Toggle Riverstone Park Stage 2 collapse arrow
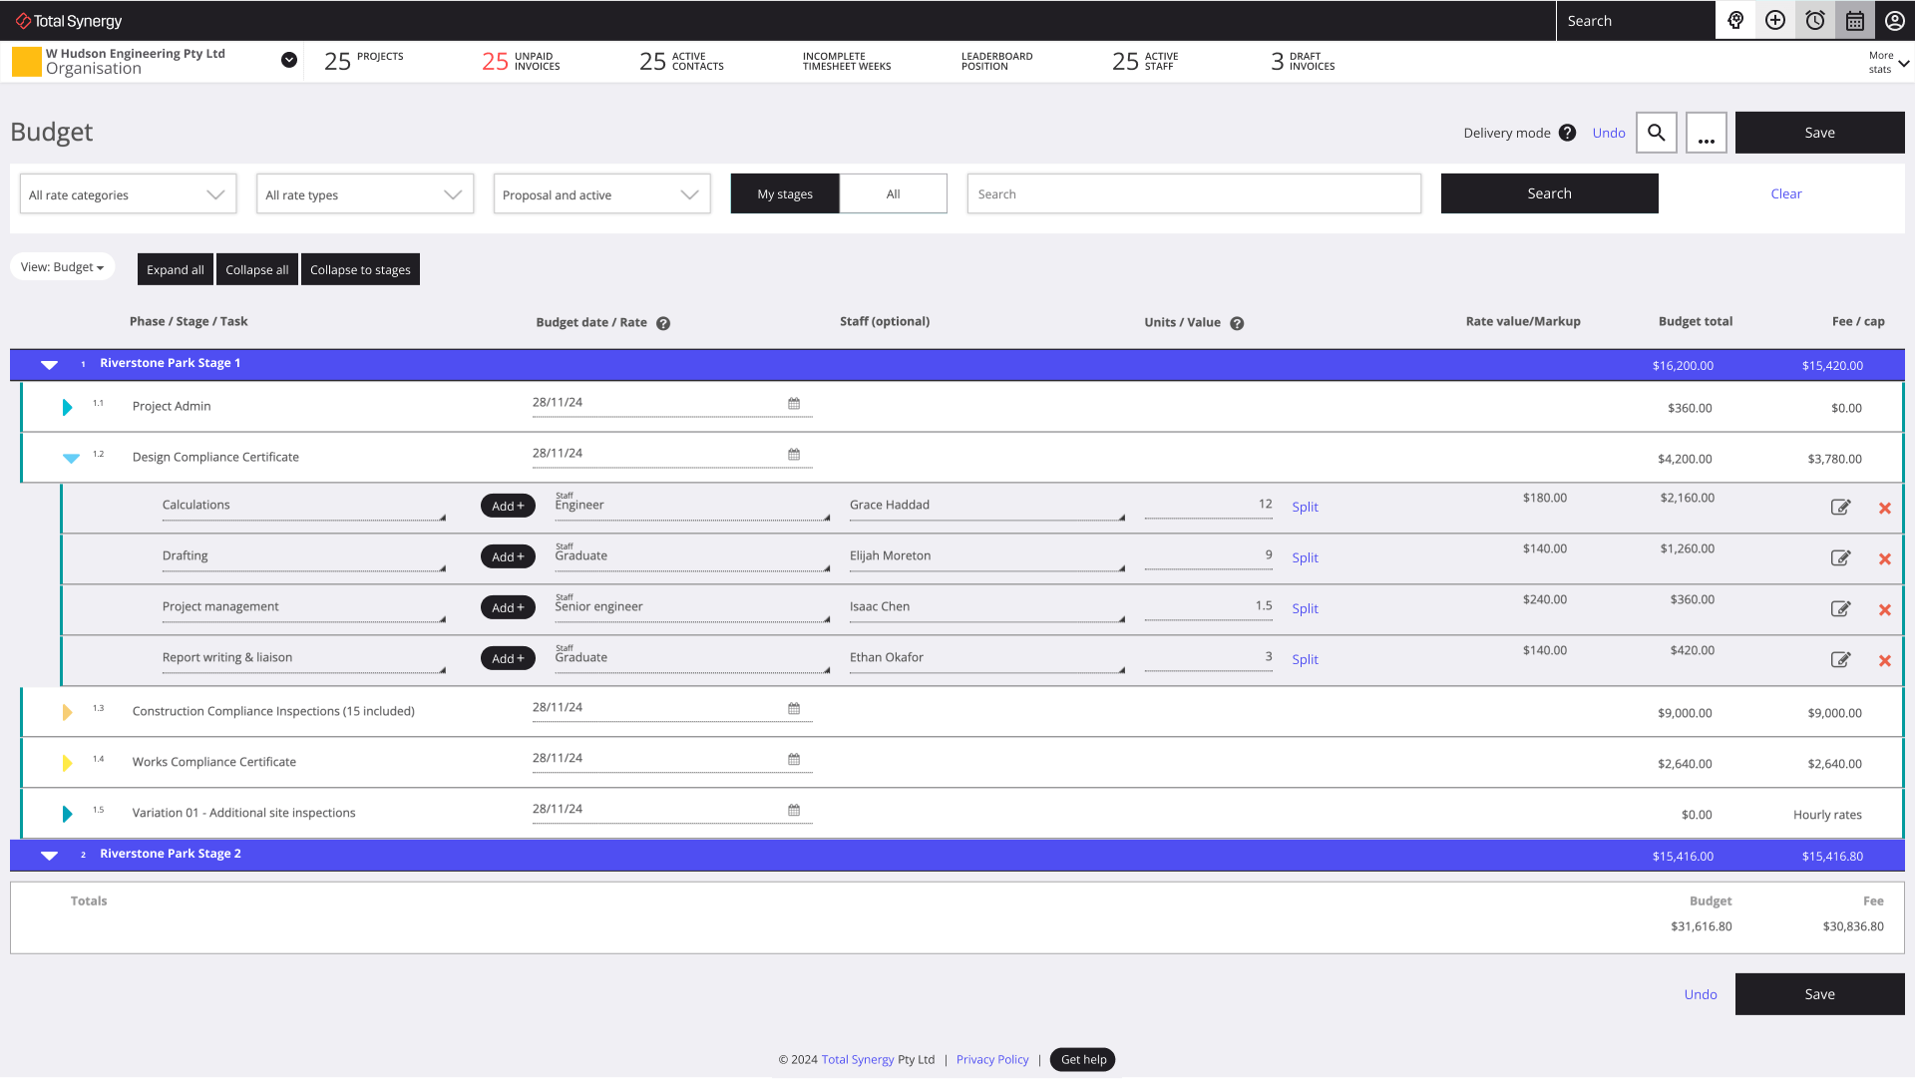This screenshot has height=1079, width=1915. (x=47, y=855)
